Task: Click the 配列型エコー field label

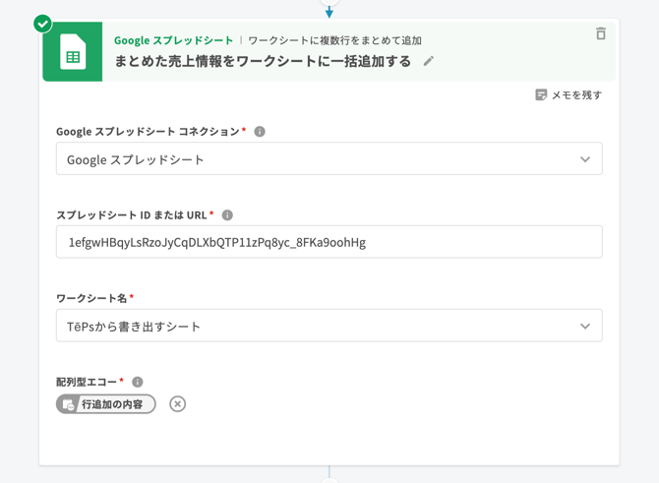Action: [87, 382]
